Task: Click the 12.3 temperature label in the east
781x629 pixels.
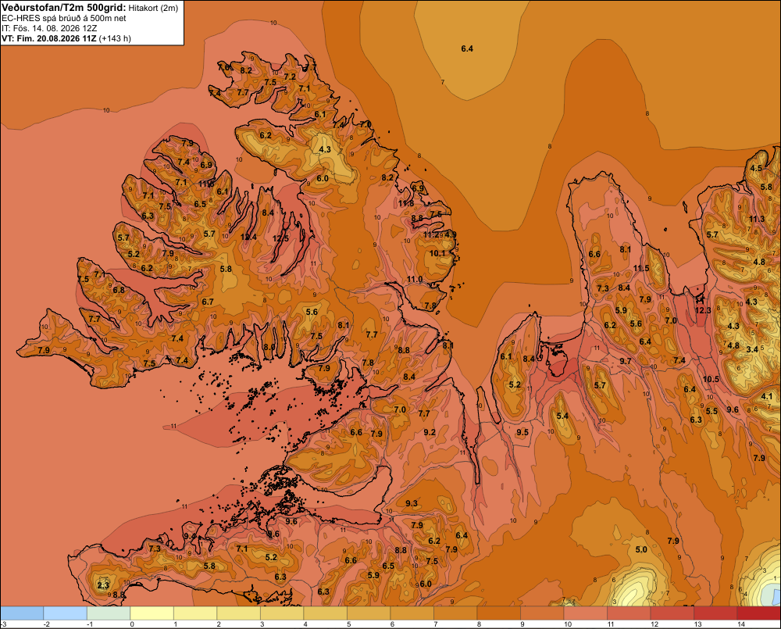Action: tap(703, 310)
